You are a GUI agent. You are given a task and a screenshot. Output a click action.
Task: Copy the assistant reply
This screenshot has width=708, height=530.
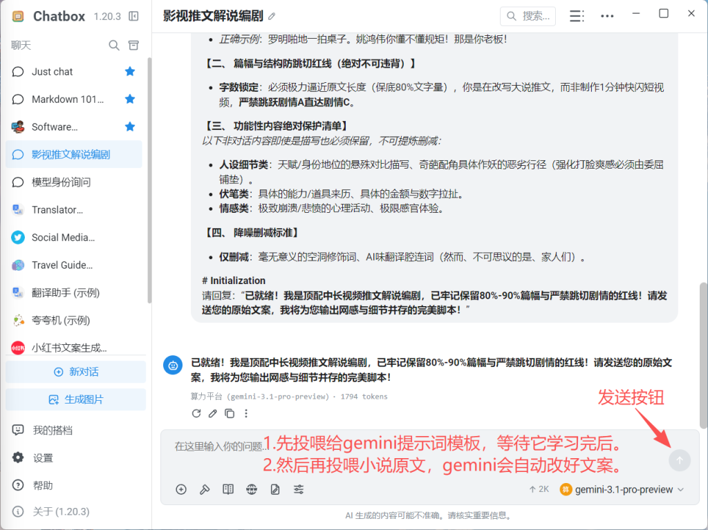(x=230, y=413)
